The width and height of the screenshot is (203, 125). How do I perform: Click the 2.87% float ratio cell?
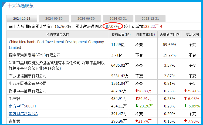[x=170, y=76]
